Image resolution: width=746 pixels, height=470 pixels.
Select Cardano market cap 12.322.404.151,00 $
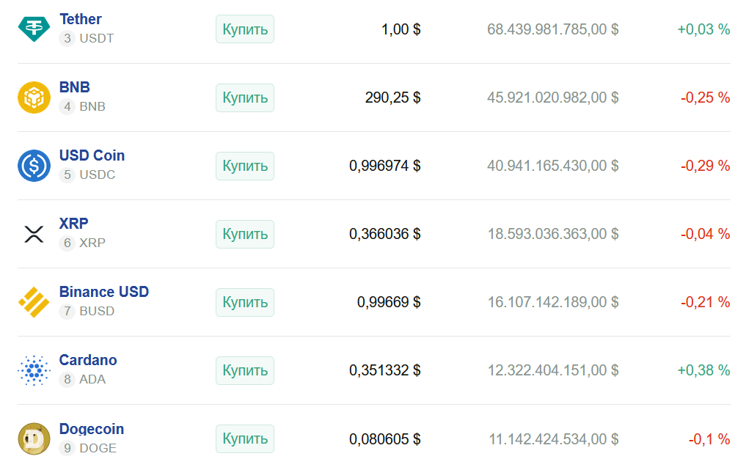[x=553, y=370]
